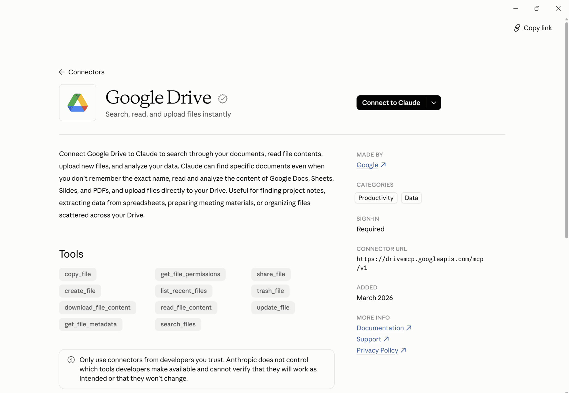Click the get_file_permissions tool chip
The image size is (569, 393).
(x=190, y=274)
